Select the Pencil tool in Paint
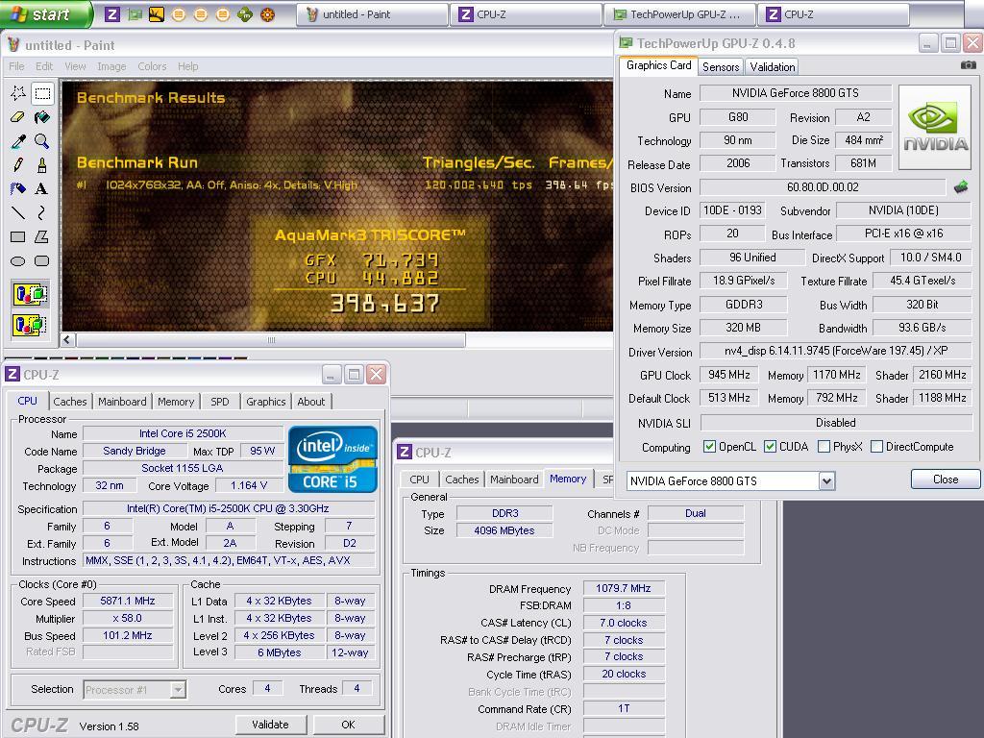 [18, 165]
